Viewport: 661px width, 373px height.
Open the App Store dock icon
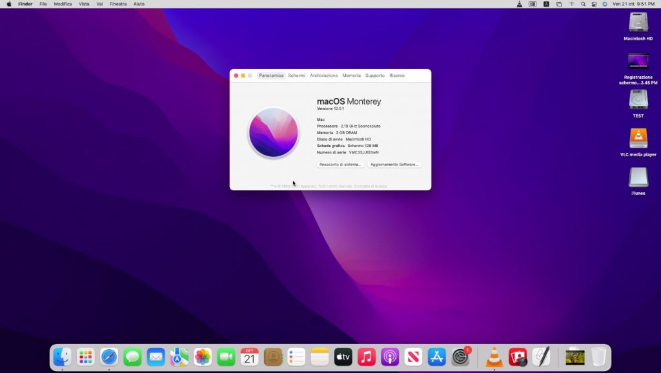pos(437,357)
